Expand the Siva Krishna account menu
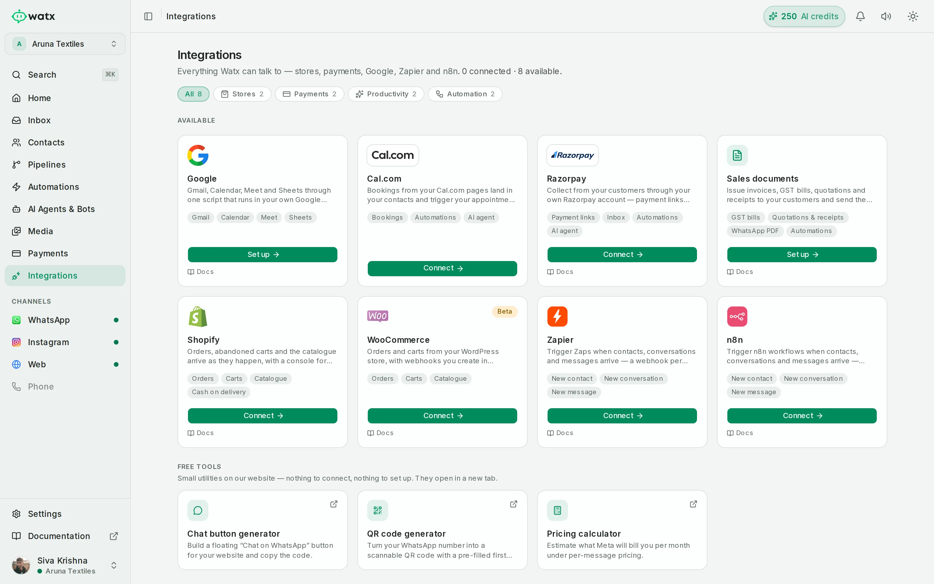The image size is (934, 584). click(65, 565)
